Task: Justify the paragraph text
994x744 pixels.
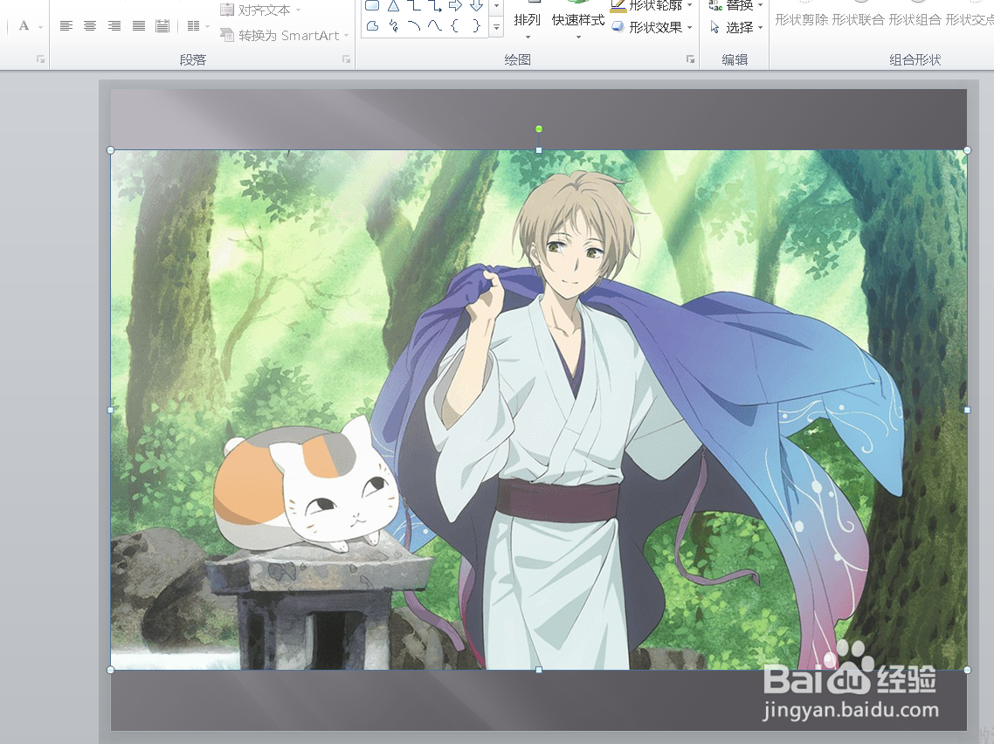Action: (x=138, y=26)
